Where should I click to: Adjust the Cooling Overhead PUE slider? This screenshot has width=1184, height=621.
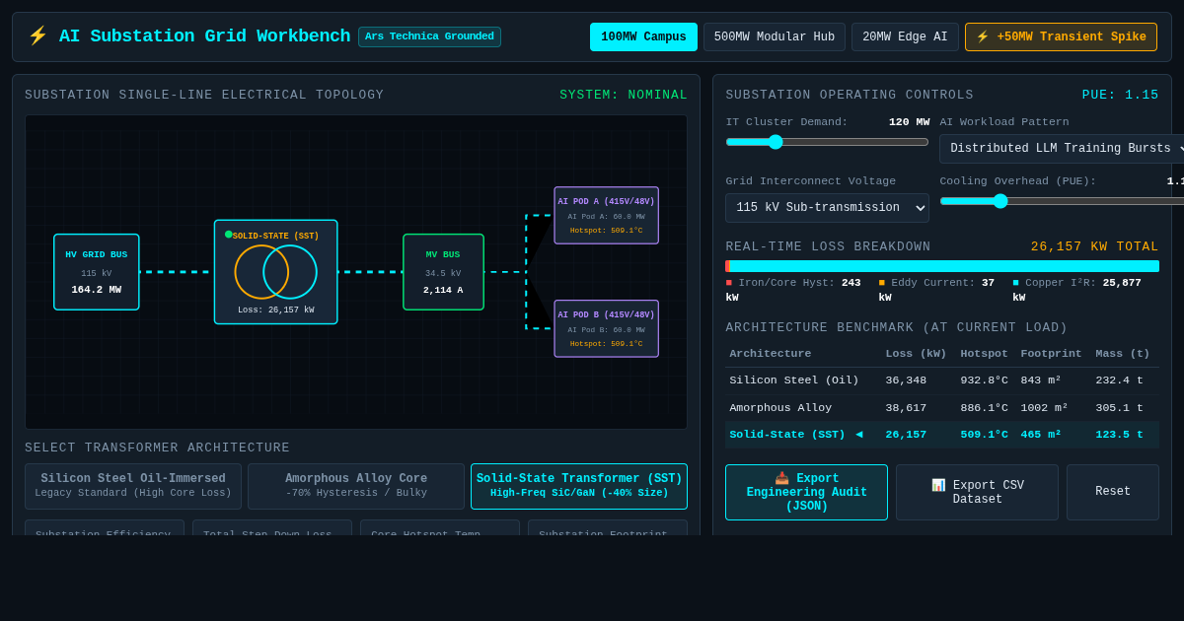pyautogui.click(x=1062, y=201)
